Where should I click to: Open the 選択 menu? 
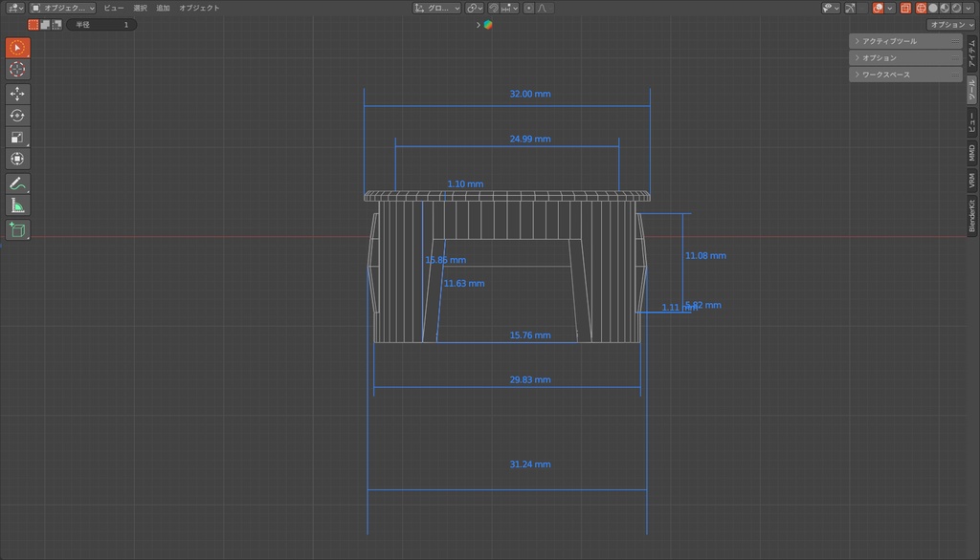click(x=140, y=8)
